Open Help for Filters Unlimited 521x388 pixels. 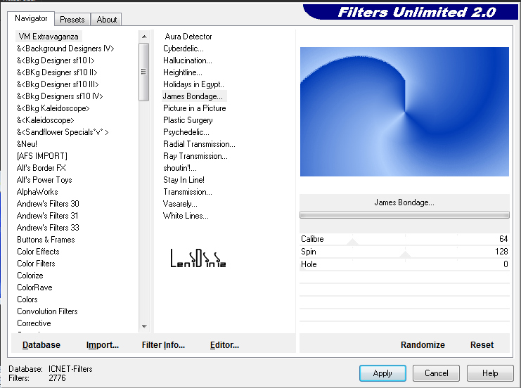click(x=490, y=373)
